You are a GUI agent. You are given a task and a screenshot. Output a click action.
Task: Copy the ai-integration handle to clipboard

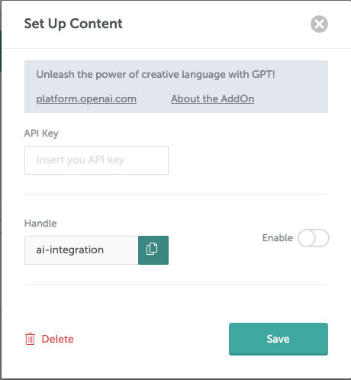coord(153,250)
